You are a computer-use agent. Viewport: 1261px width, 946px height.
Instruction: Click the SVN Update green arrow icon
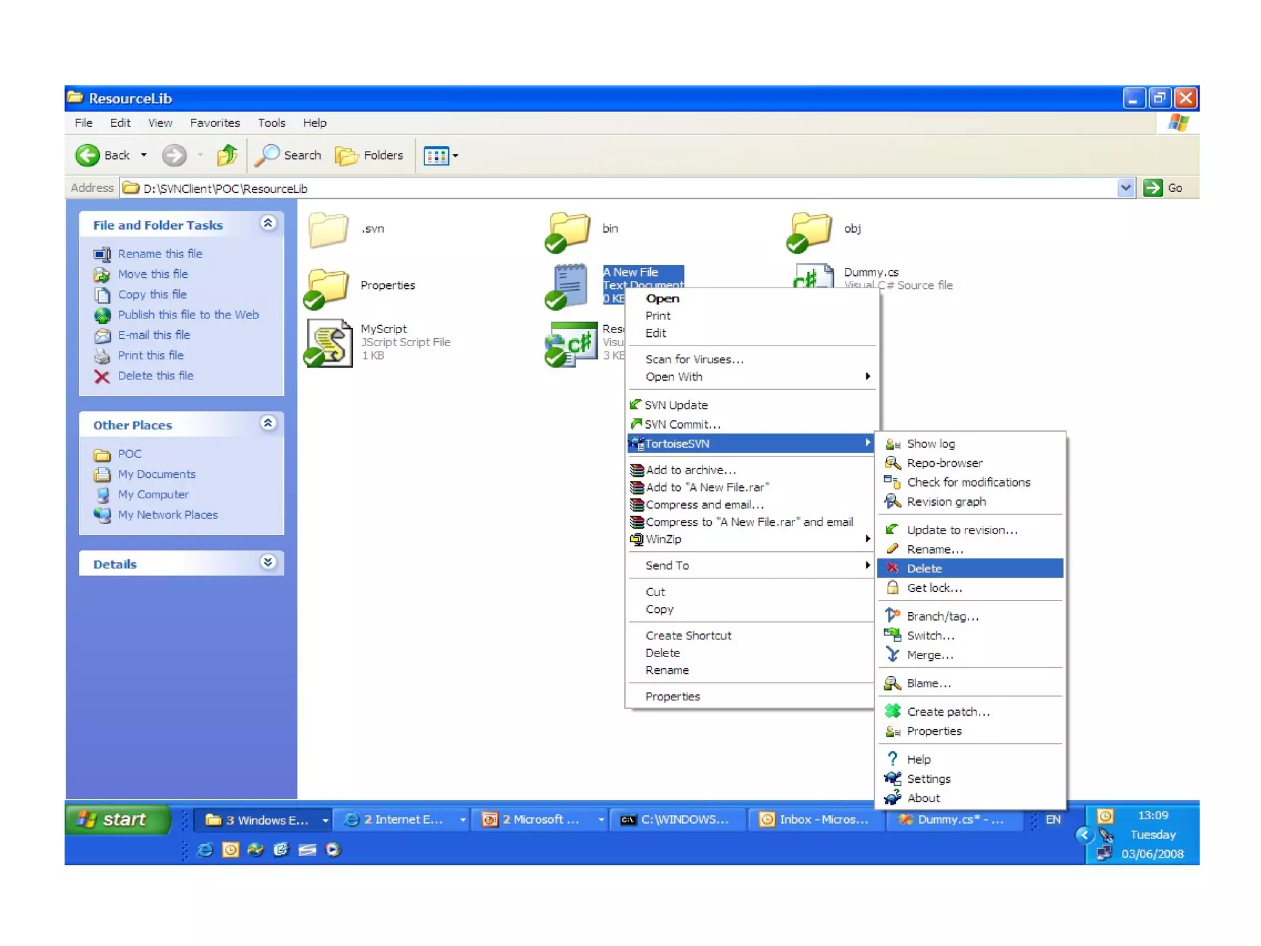[635, 405]
